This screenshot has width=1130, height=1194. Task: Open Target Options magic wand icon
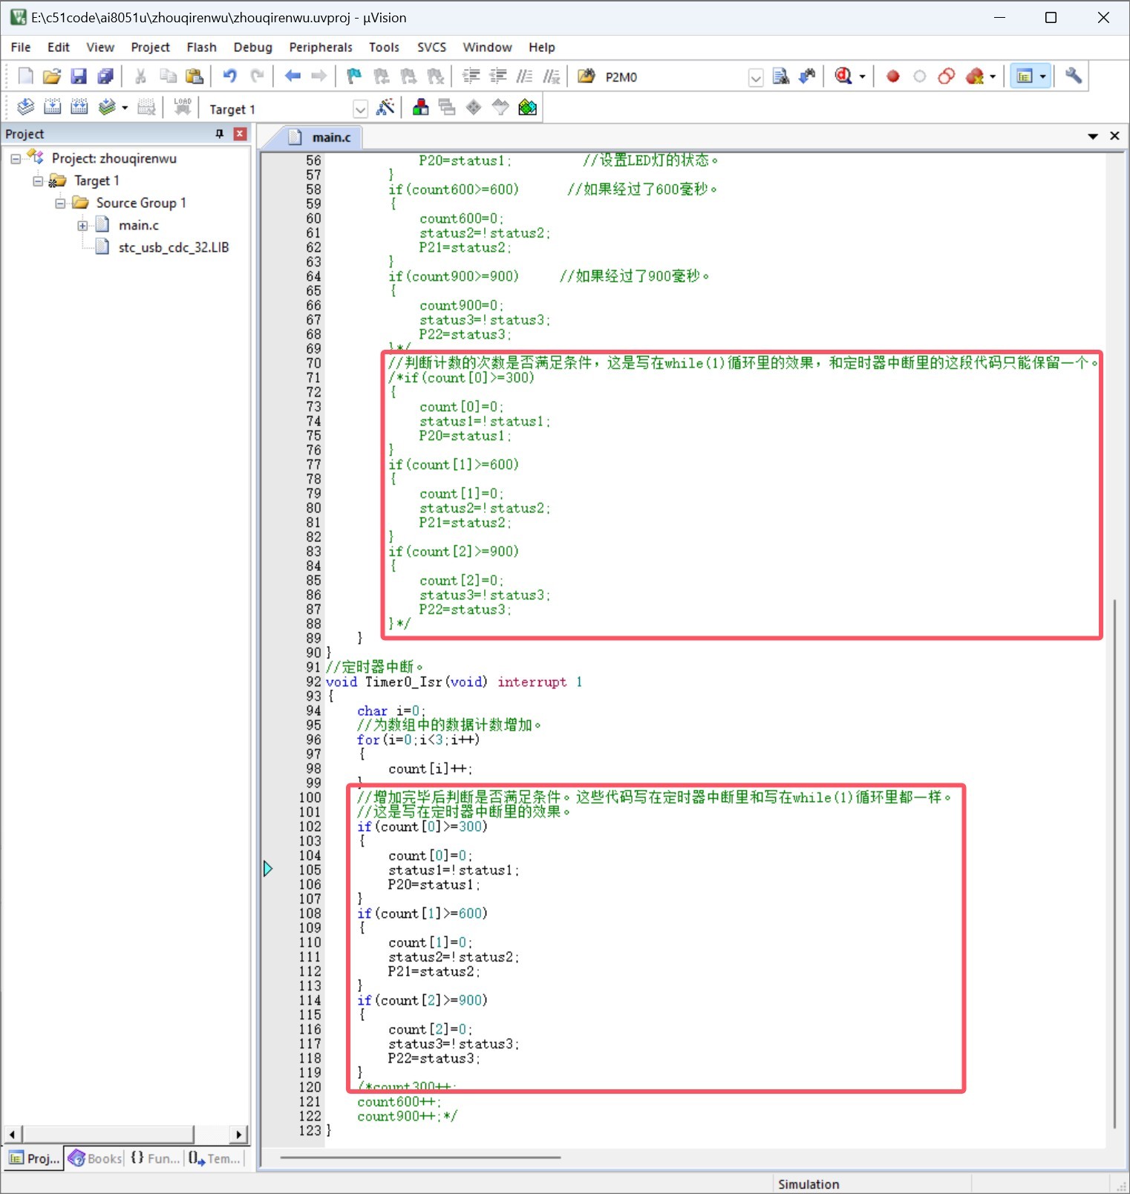coord(385,108)
